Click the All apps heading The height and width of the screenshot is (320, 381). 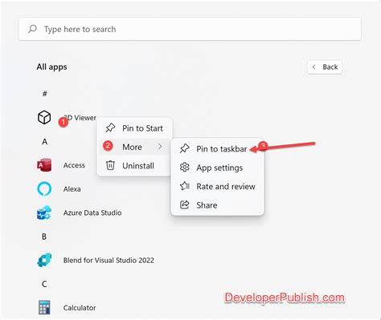click(x=51, y=67)
